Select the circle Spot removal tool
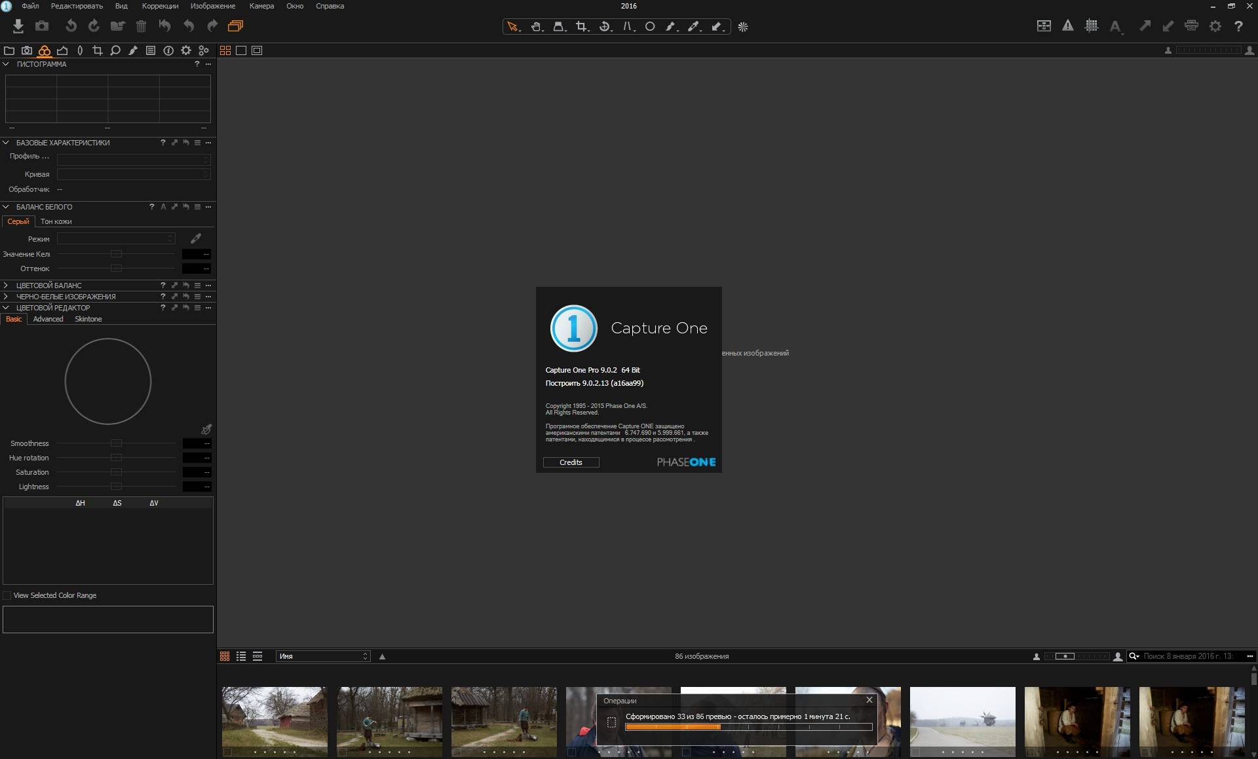1258x759 pixels. click(650, 27)
